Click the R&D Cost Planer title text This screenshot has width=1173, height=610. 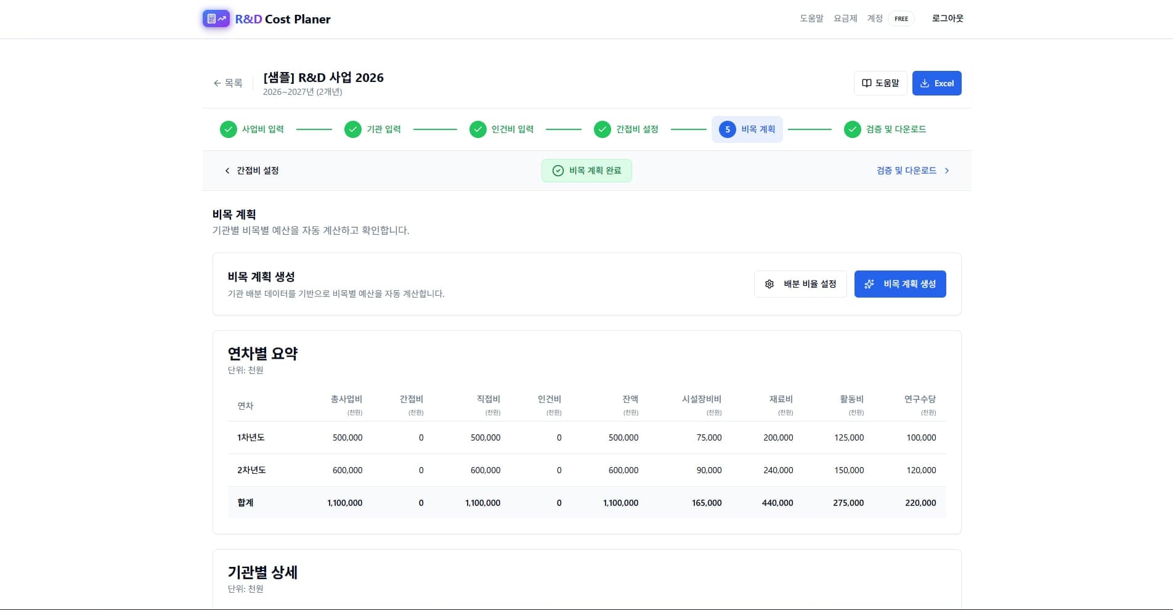coord(283,19)
